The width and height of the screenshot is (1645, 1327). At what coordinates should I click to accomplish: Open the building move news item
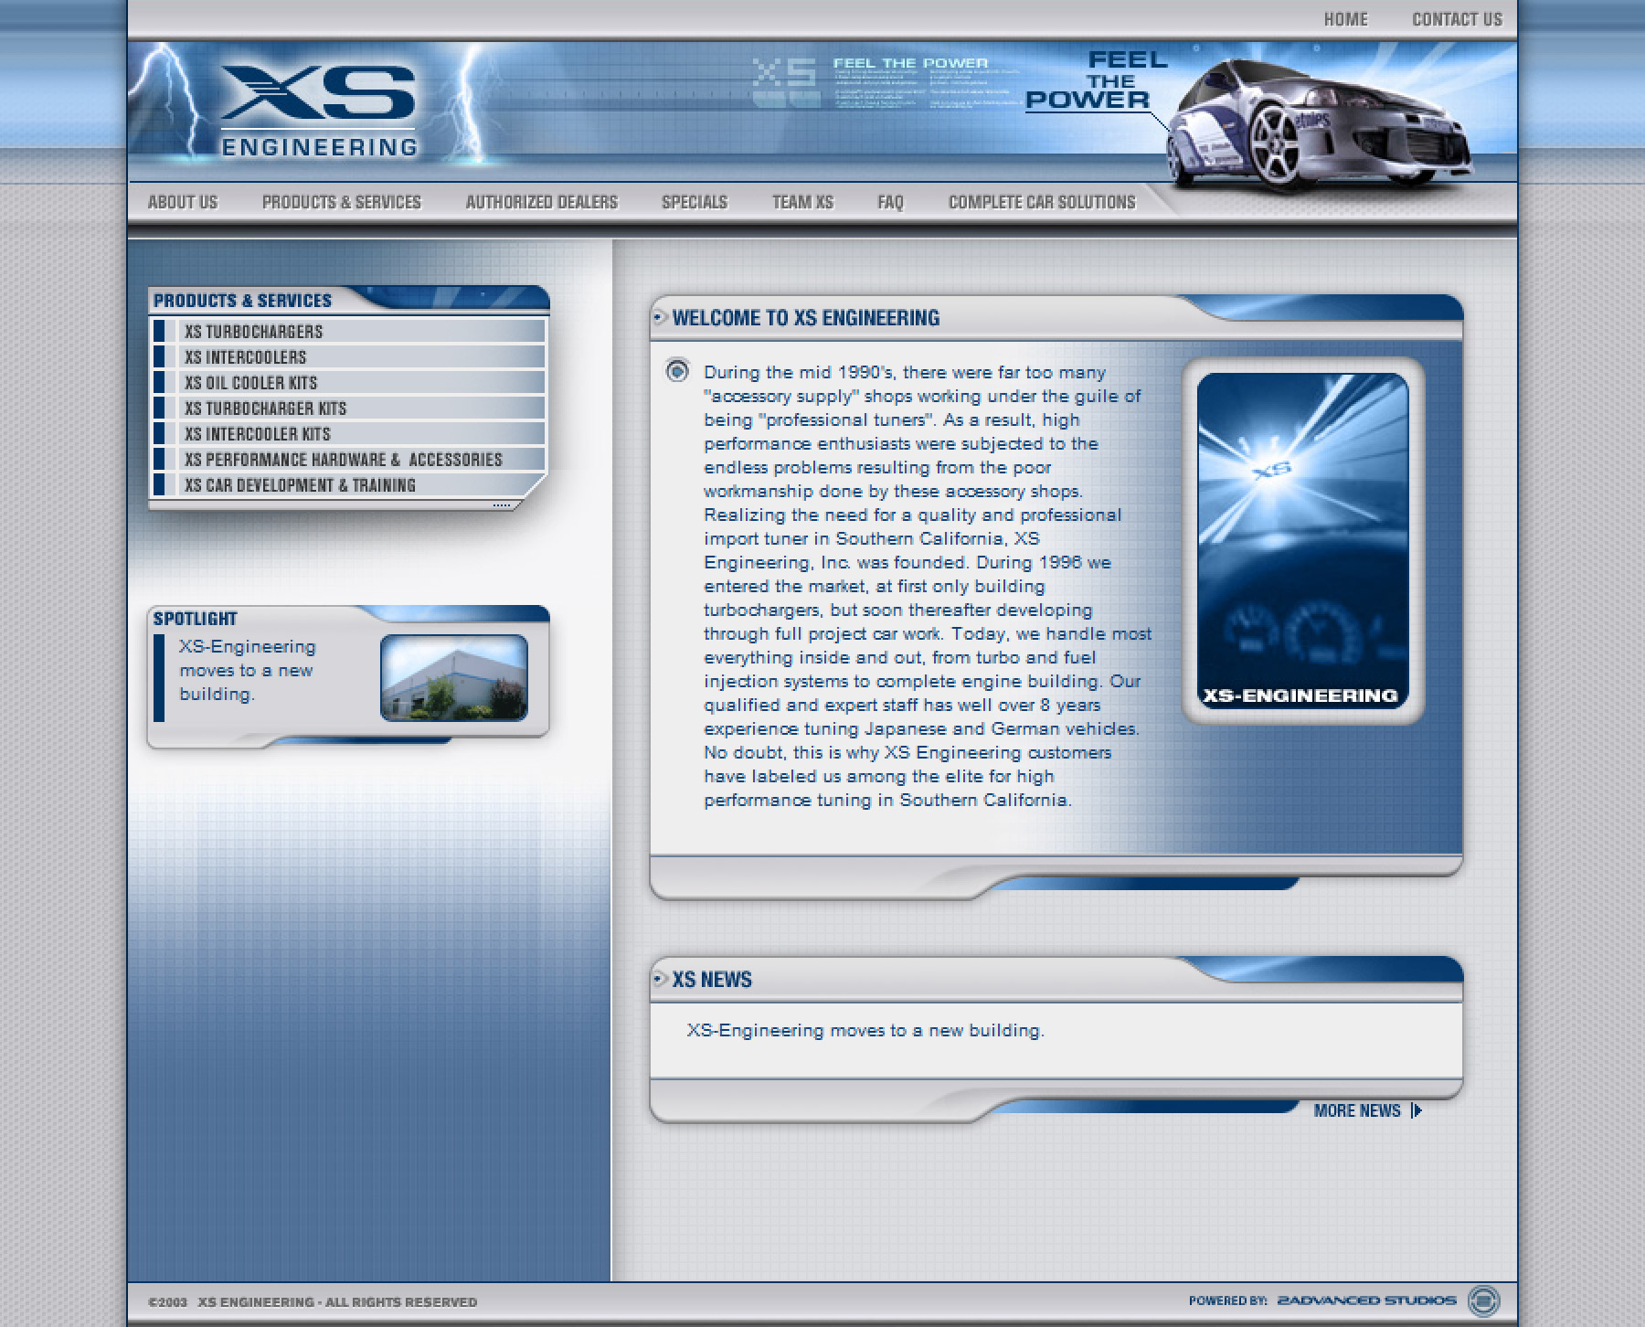(865, 1029)
